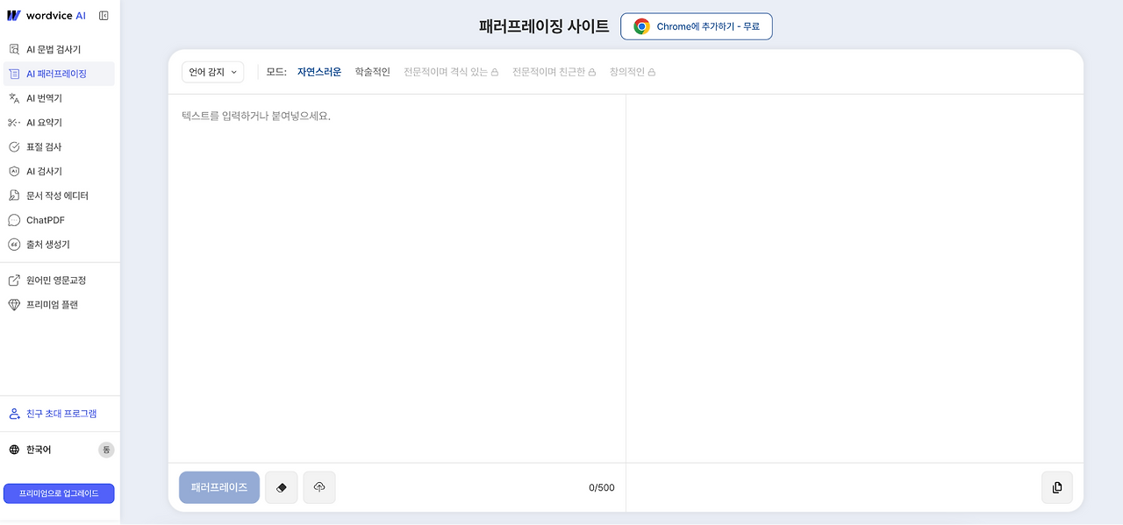Click the 모드: label

(276, 72)
